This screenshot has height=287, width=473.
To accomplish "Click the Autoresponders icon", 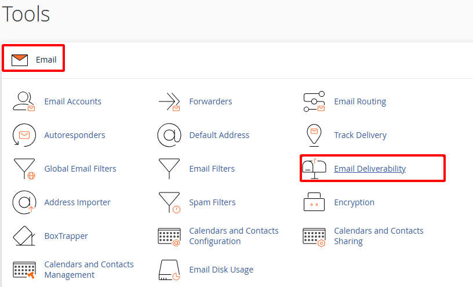I will [x=24, y=135].
